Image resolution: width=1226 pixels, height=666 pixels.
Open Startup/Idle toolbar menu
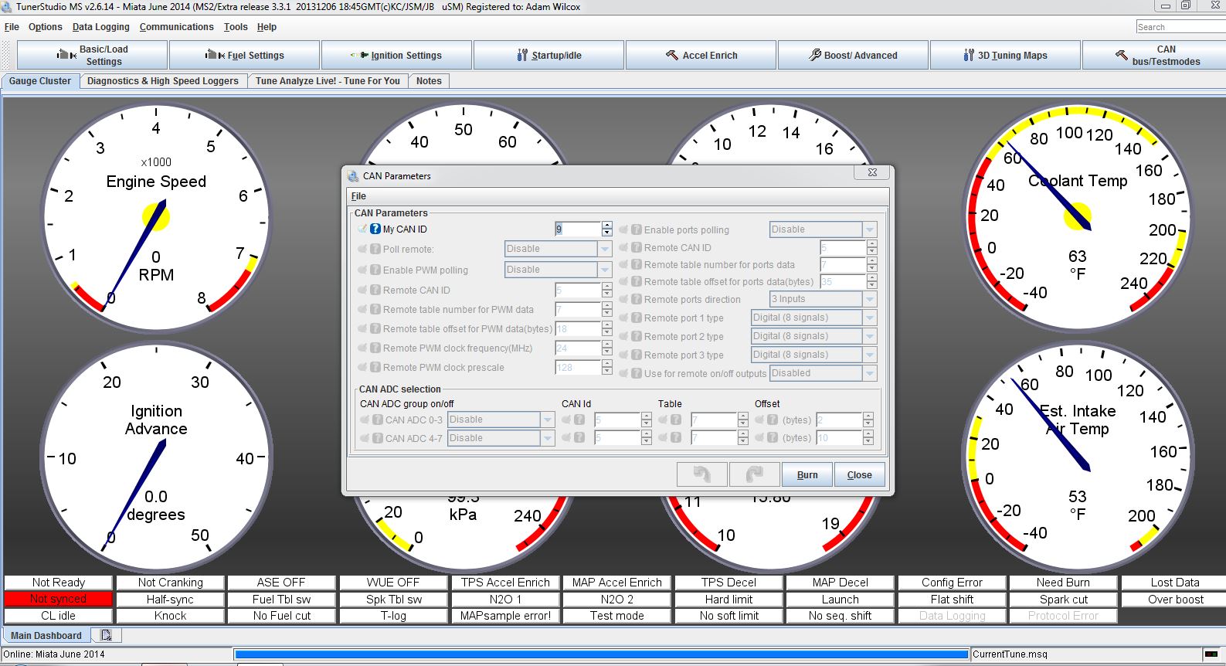[x=548, y=55]
